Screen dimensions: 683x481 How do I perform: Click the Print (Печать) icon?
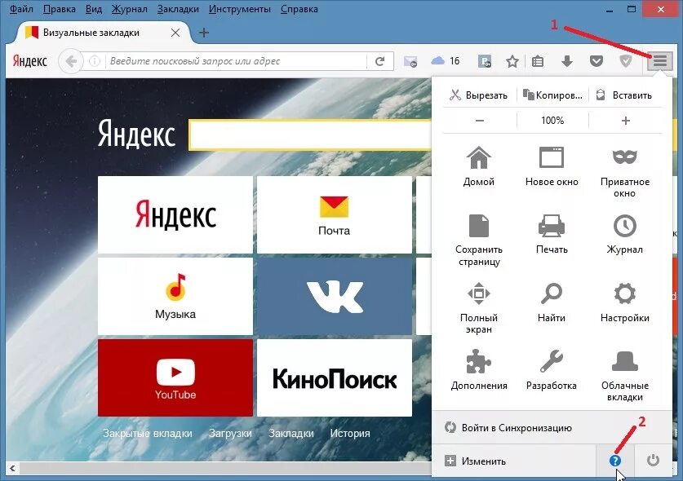pos(552,226)
